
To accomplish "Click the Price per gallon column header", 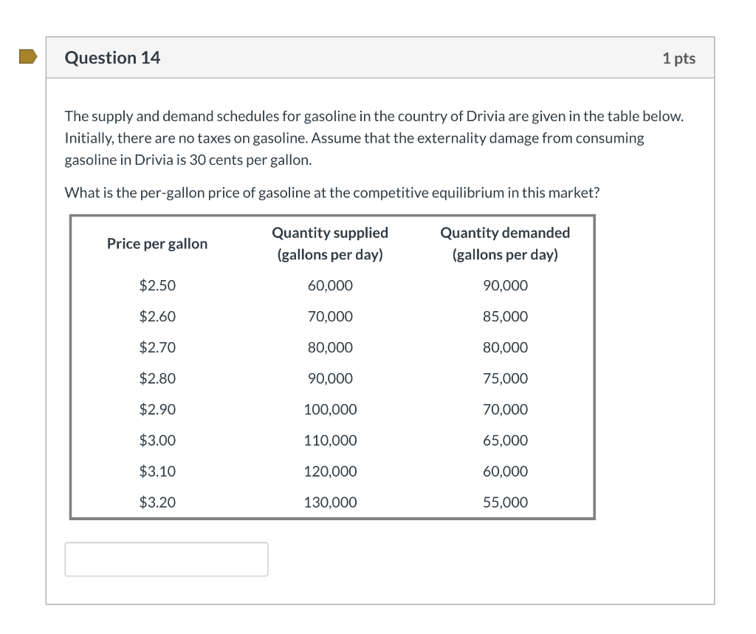I will [x=157, y=243].
